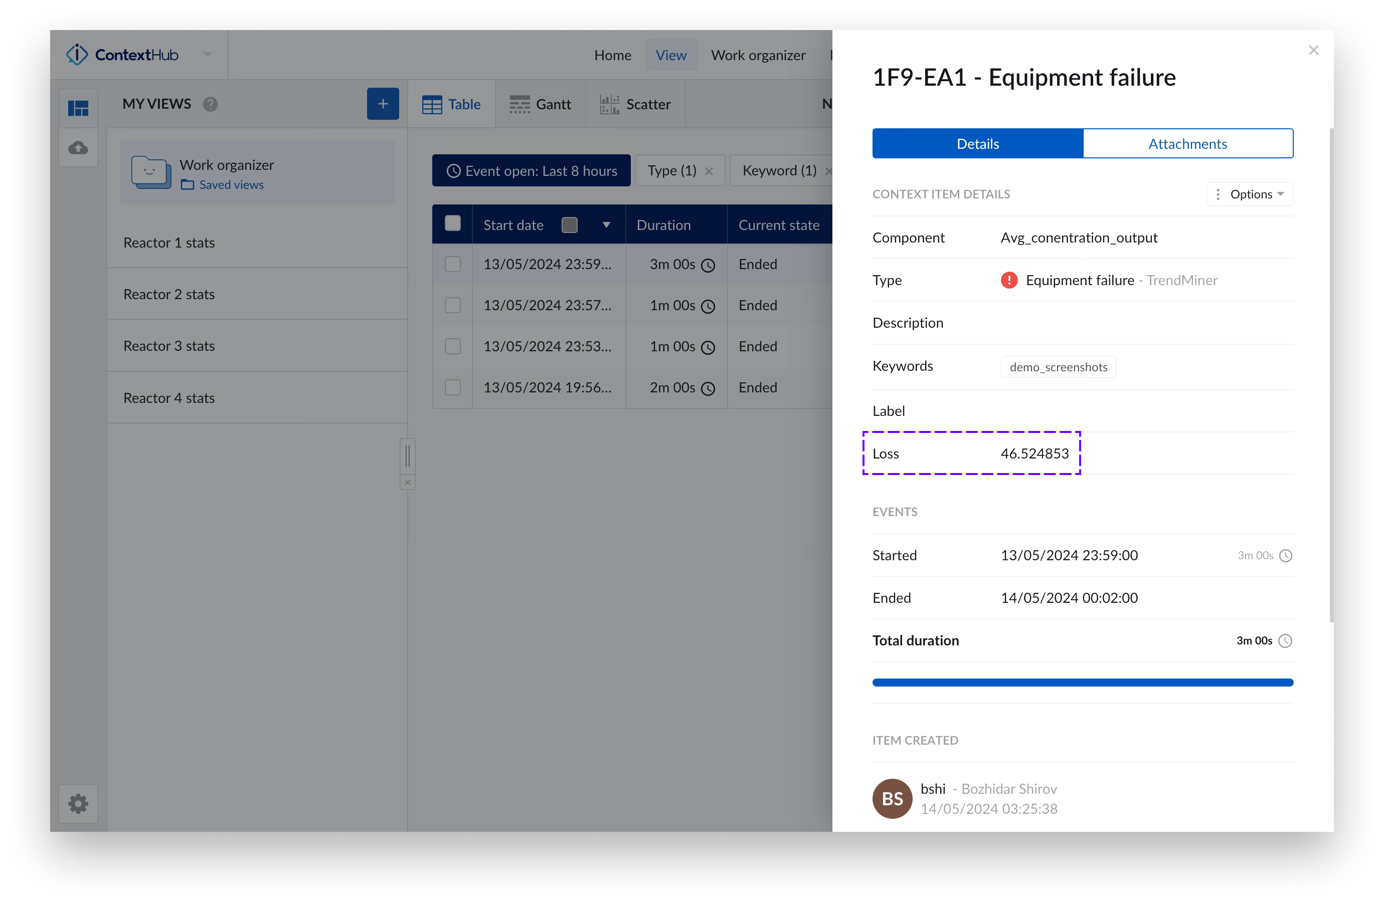1384x902 pixels.
Task: Open Reactor 3 stats view
Action: 169,346
